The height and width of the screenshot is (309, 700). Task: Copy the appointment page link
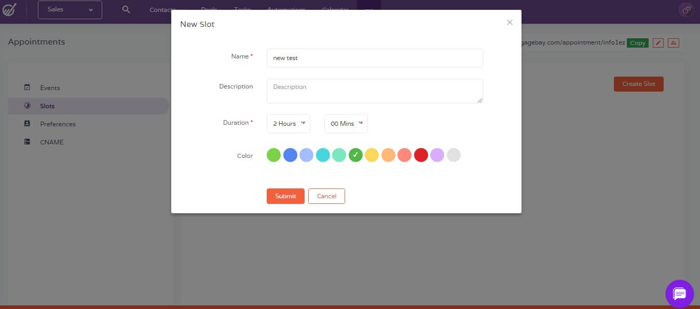(638, 43)
